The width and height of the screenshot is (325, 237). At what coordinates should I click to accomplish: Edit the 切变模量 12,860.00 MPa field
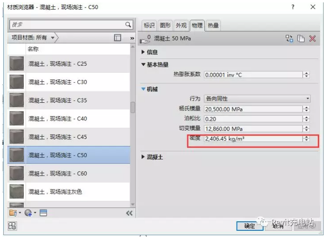pyautogui.click(x=253, y=128)
